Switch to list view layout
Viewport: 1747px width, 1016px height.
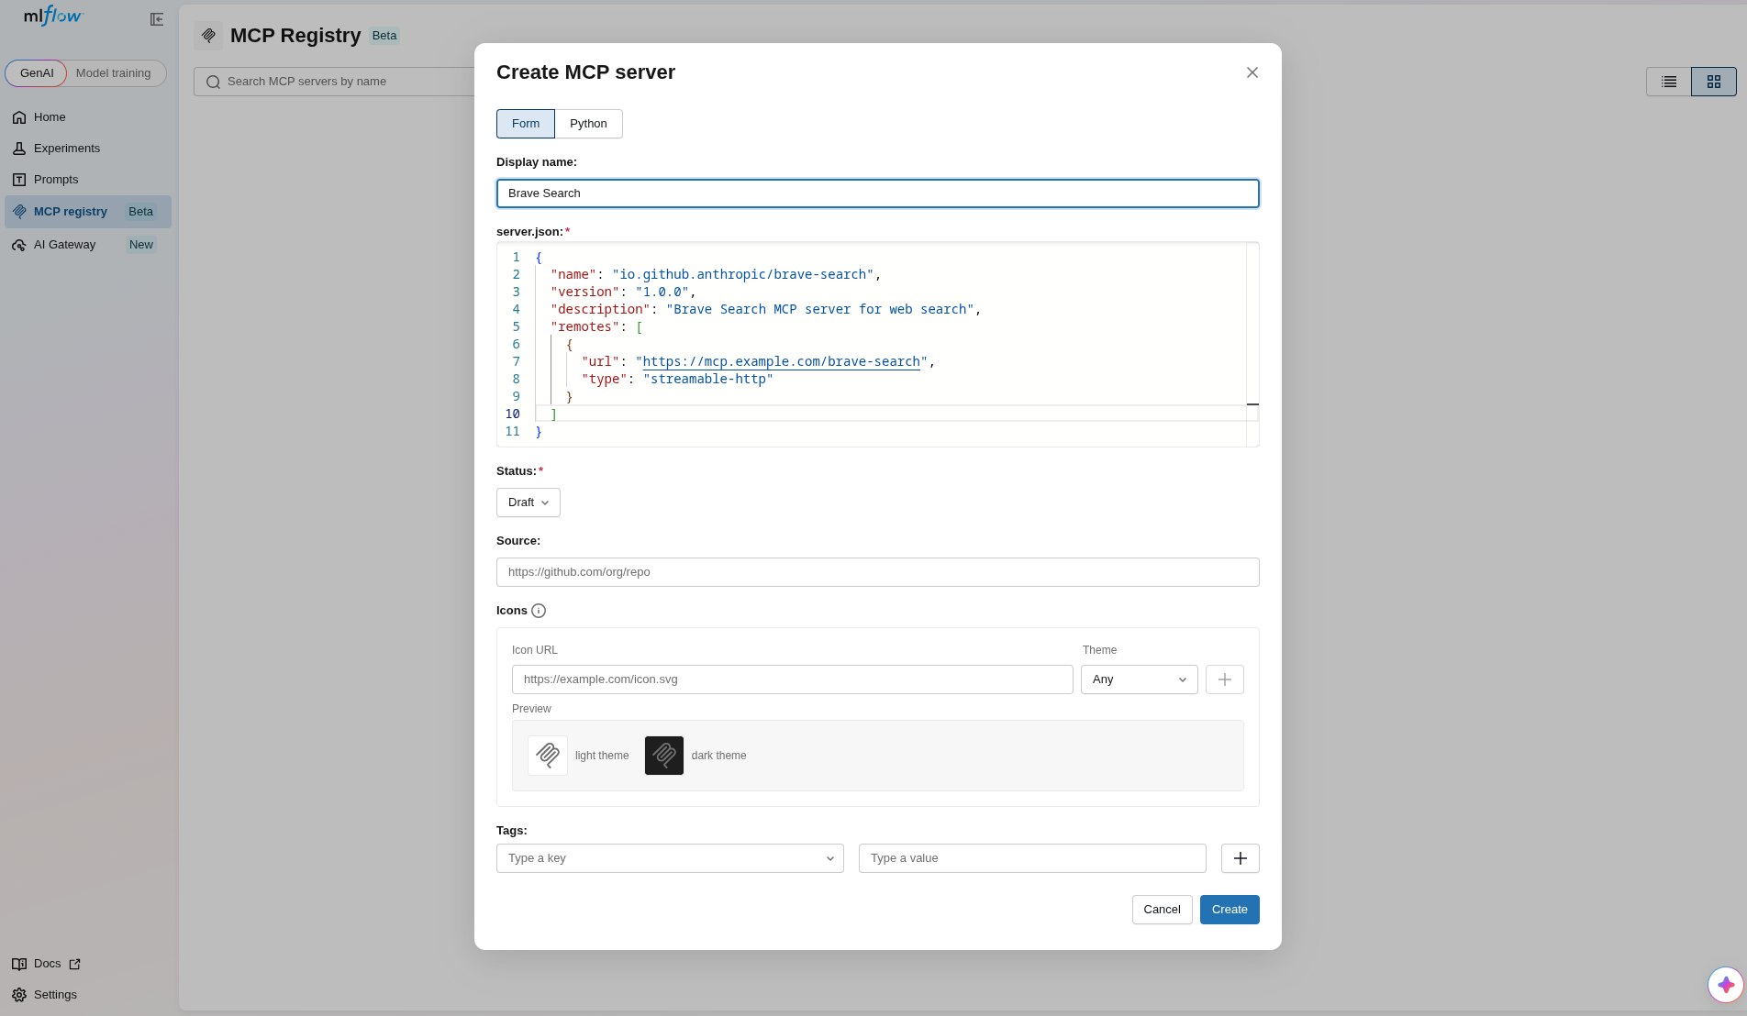click(x=1669, y=82)
